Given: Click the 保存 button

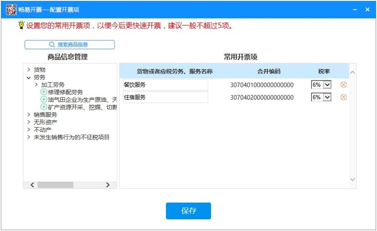Looking at the screenshot, I should tap(188, 211).
